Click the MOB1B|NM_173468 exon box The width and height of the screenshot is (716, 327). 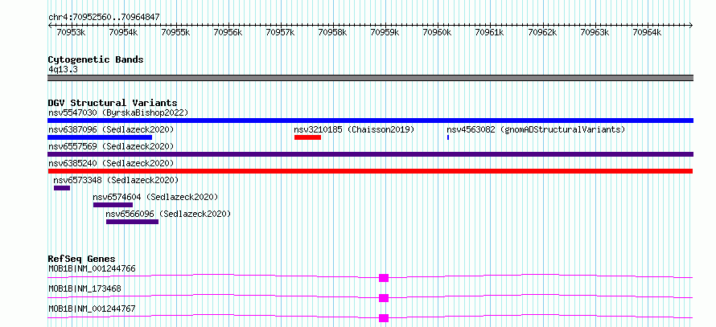click(384, 298)
